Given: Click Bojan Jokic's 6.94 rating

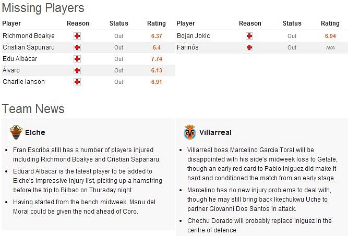Looking at the screenshot, I should coord(330,36).
